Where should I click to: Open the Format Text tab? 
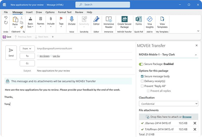[65, 12]
